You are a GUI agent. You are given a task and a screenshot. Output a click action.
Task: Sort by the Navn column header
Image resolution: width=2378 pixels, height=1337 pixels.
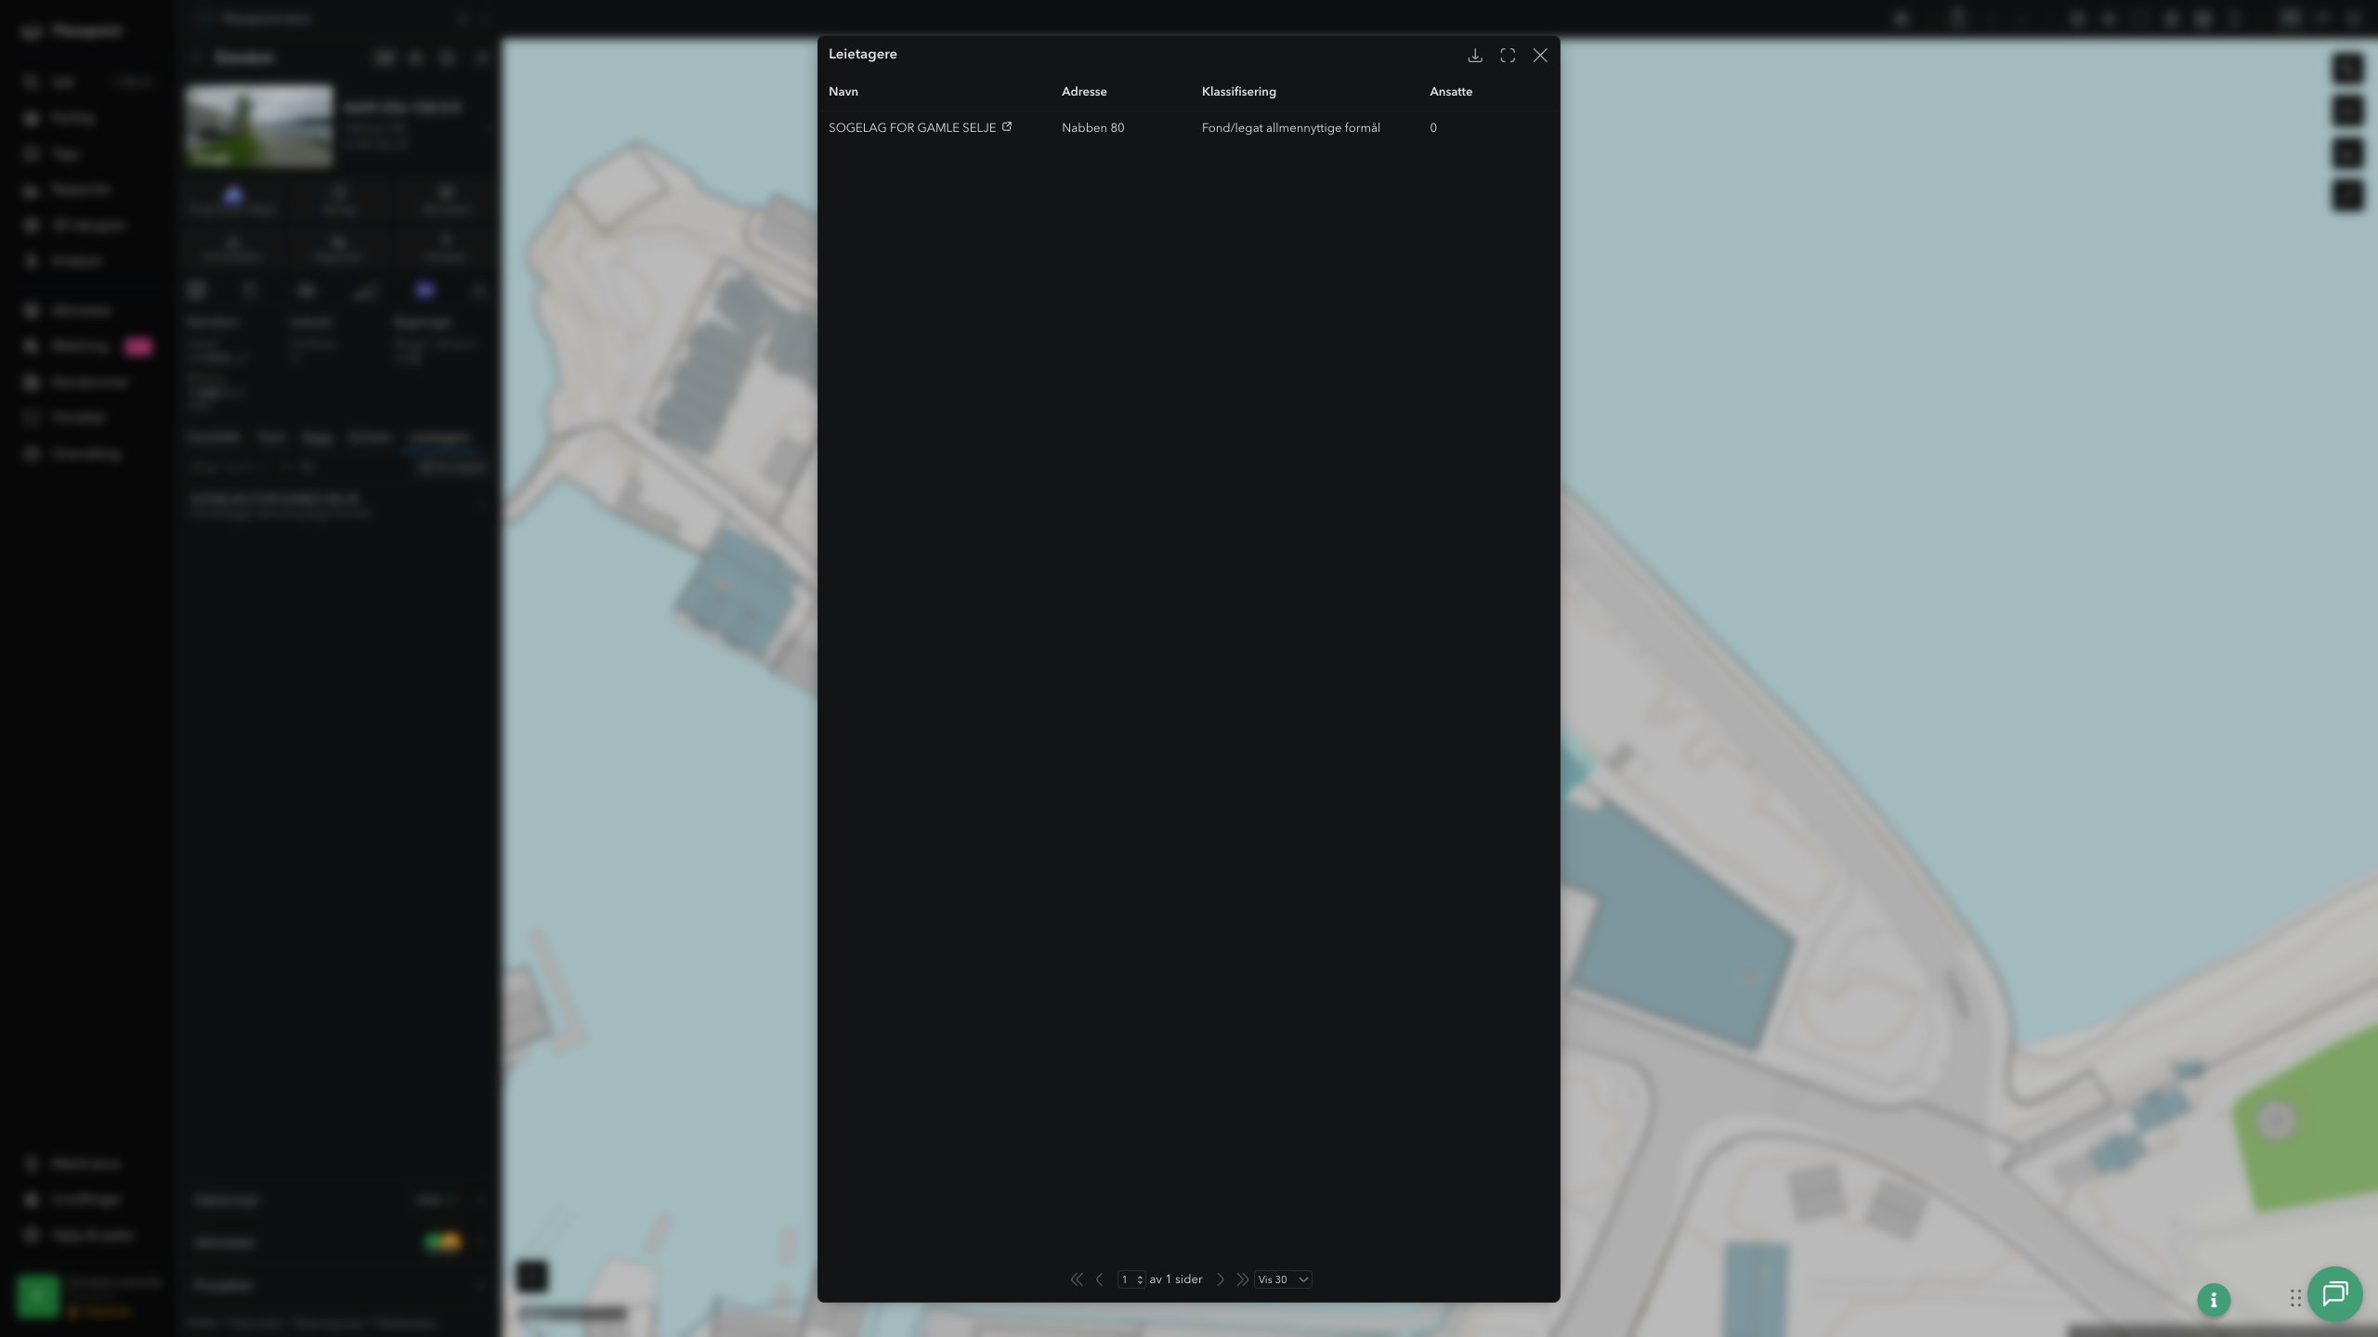pyautogui.click(x=843, y=92)
